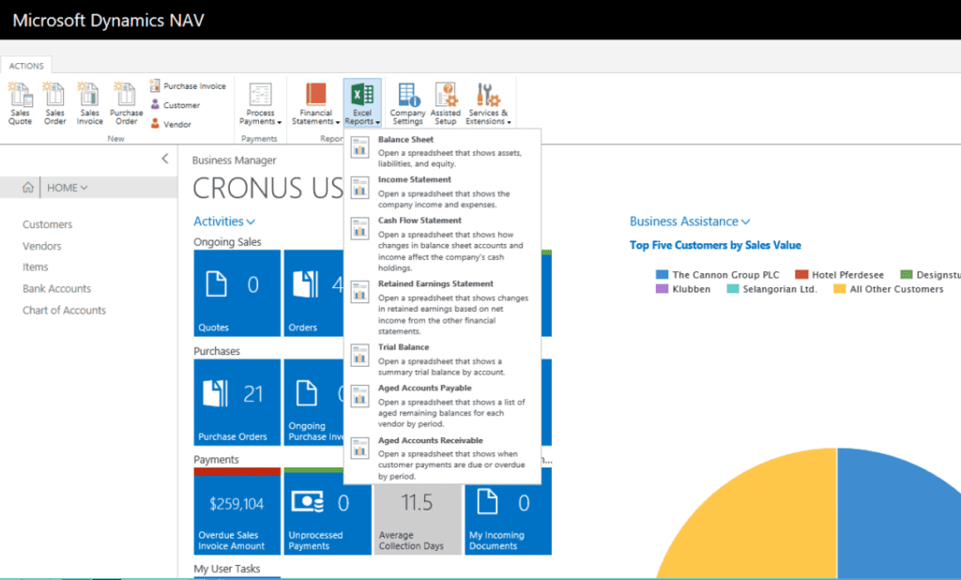Launch Assisted Setup
Screen dimensions: 961x580
pos(446,103)
